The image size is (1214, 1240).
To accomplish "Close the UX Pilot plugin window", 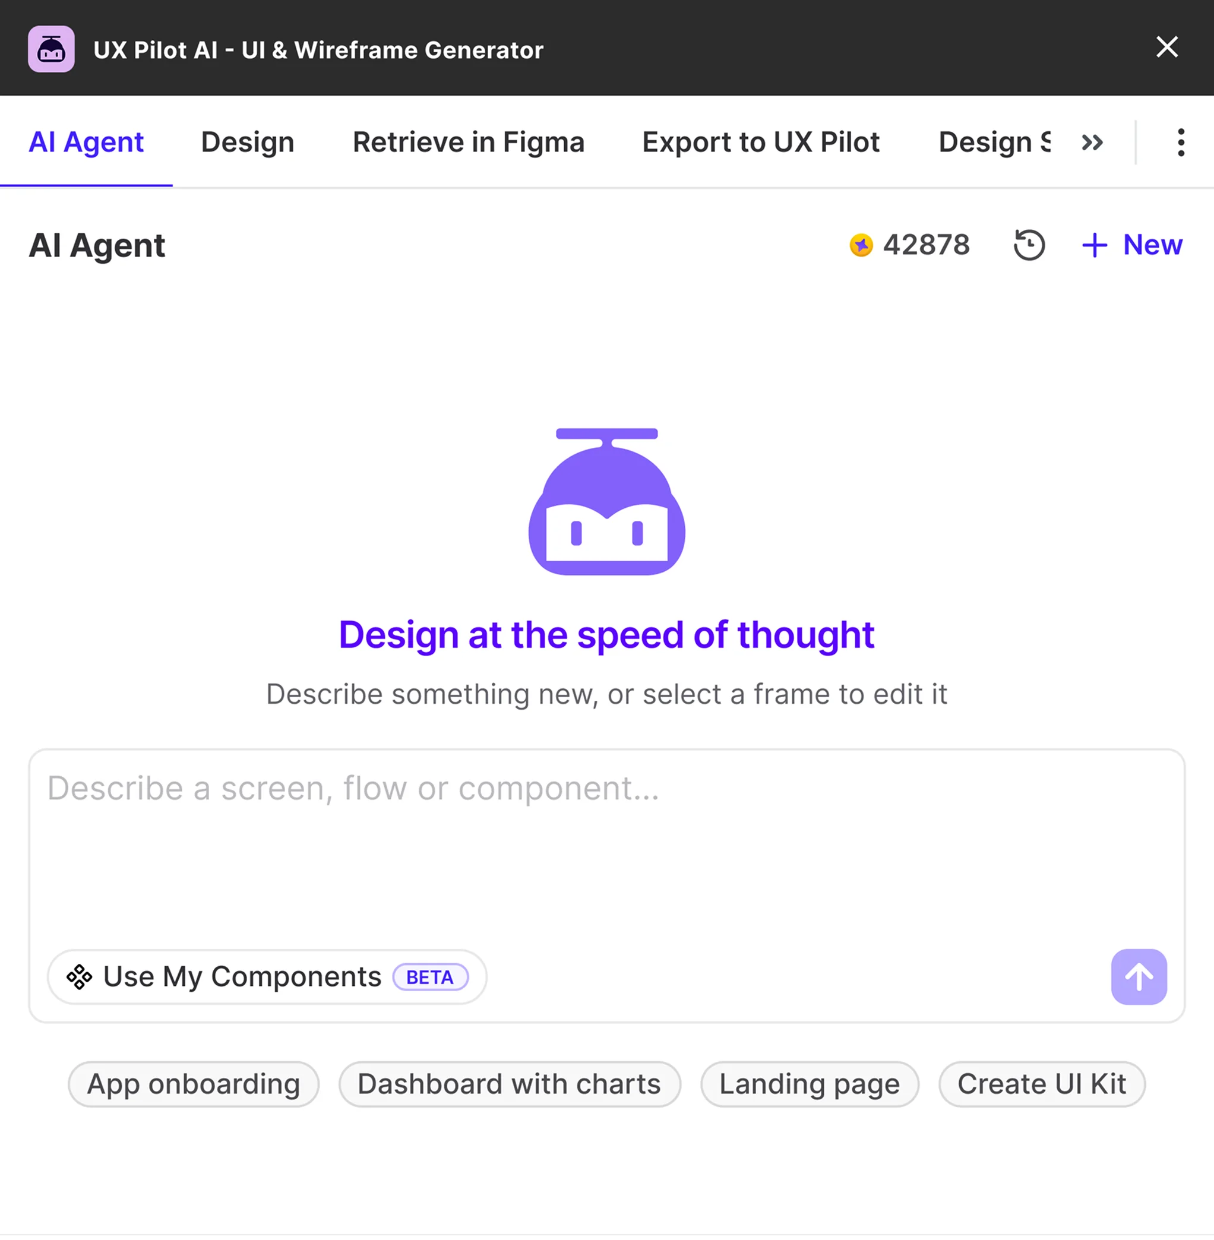I will point(1167,47).
